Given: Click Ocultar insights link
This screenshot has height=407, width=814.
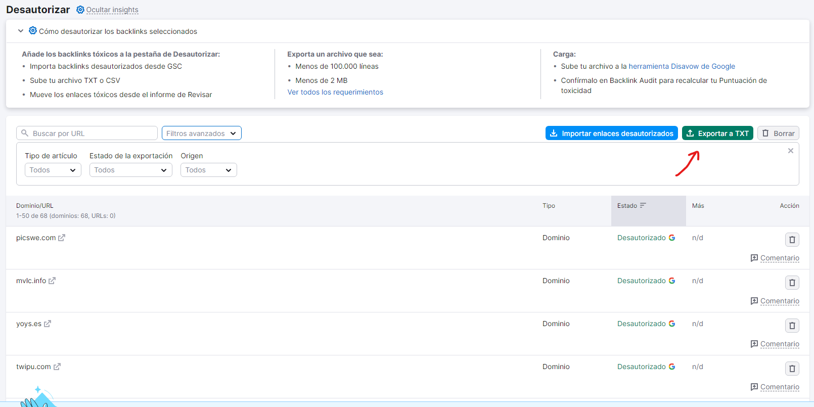Looking at the screenshot, I should pyautogui.click(x=112, y=10).
